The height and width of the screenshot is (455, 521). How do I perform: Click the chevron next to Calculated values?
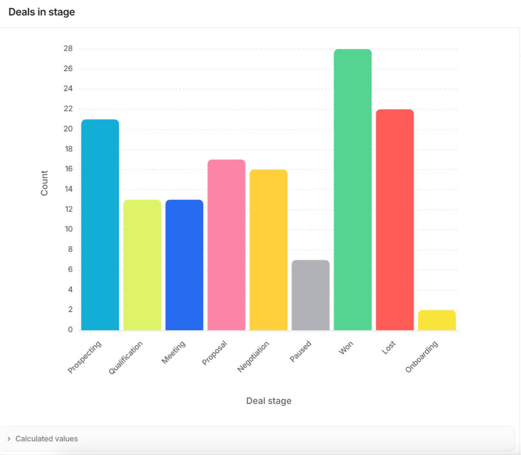click(x=8, y=439)
